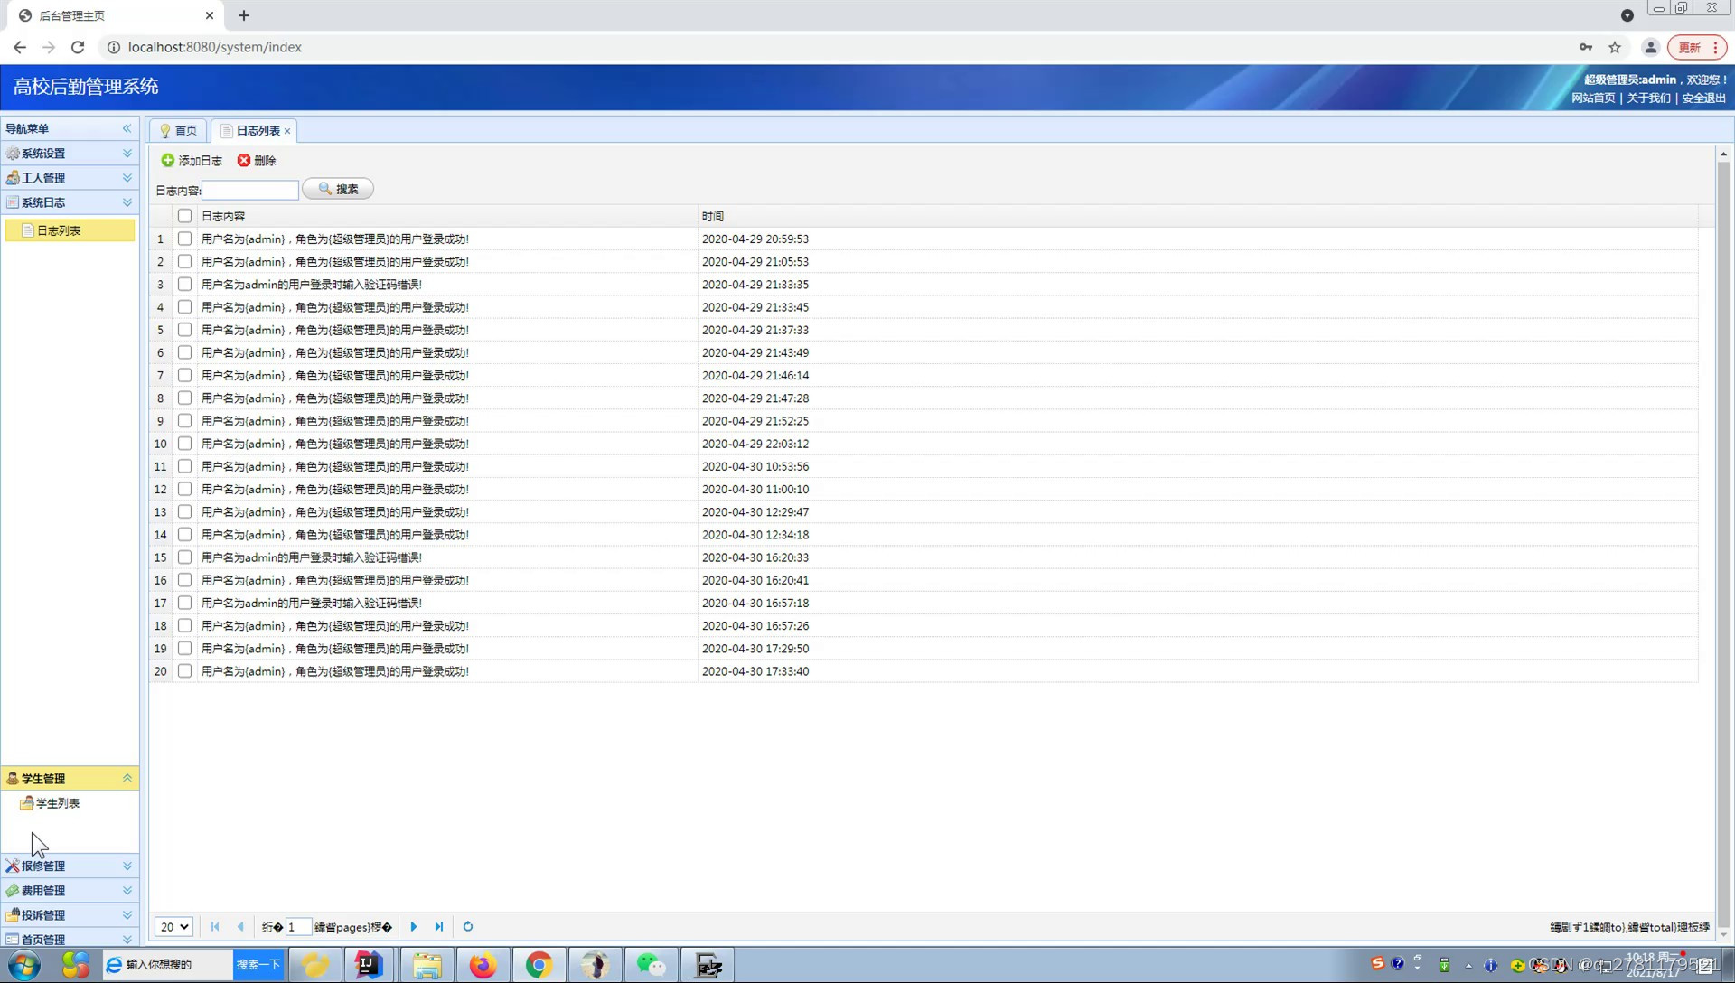This screenshot has width=1735, height=983.
Task: Jump to last page arrow
Action: coord(439,926)
